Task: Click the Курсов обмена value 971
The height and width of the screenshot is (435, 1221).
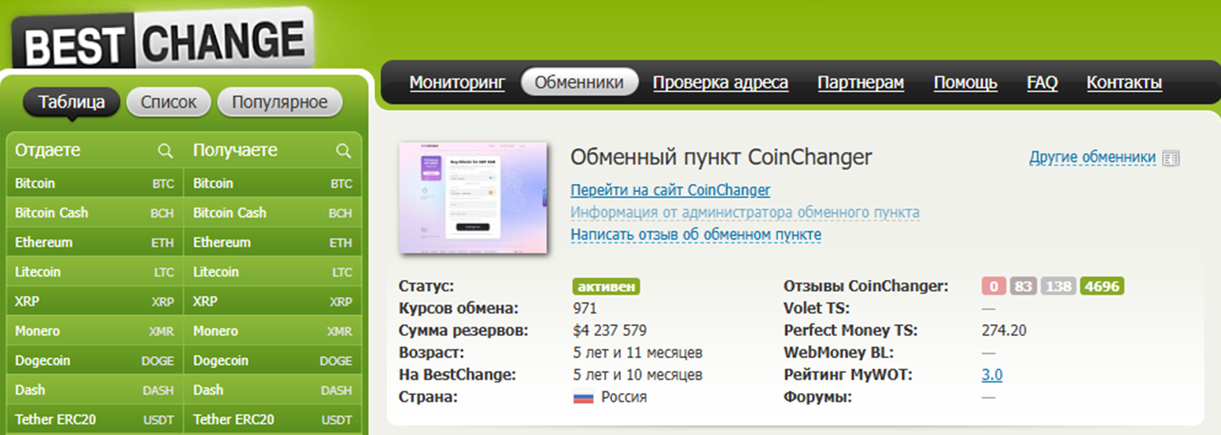Action: 585,308
